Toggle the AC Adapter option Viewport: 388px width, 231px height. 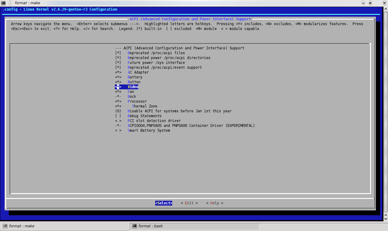(132, 72)
